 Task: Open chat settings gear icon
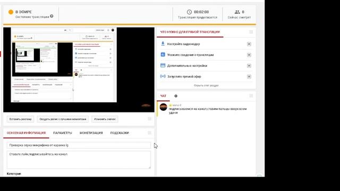pos(176,96)
